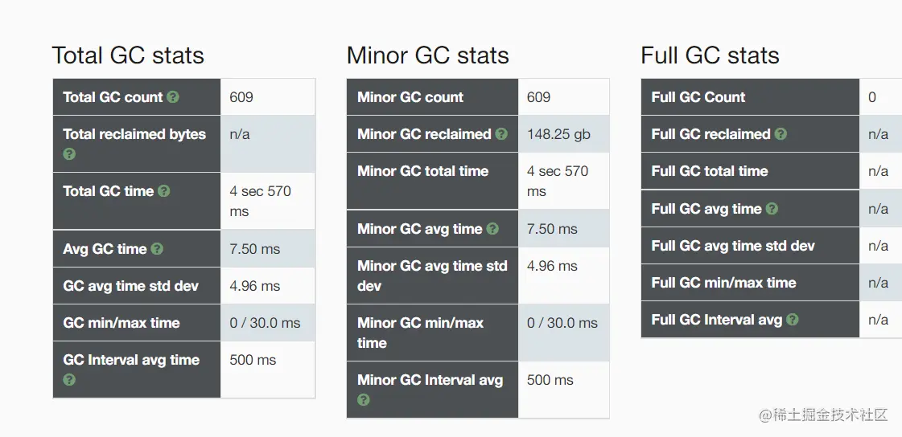This screenshot has width=902, height=437.
Task: Click help icon under GC Interval avg time
Action: (69, 379)
